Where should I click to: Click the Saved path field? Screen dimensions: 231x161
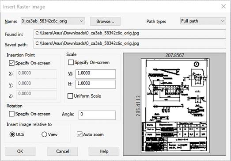coord(130,44)
